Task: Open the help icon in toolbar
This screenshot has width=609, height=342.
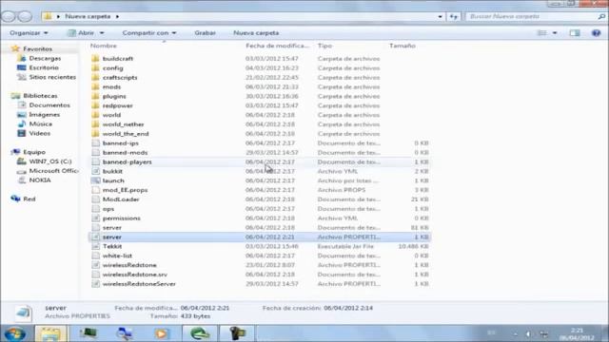Action: [x=597, y=33]
